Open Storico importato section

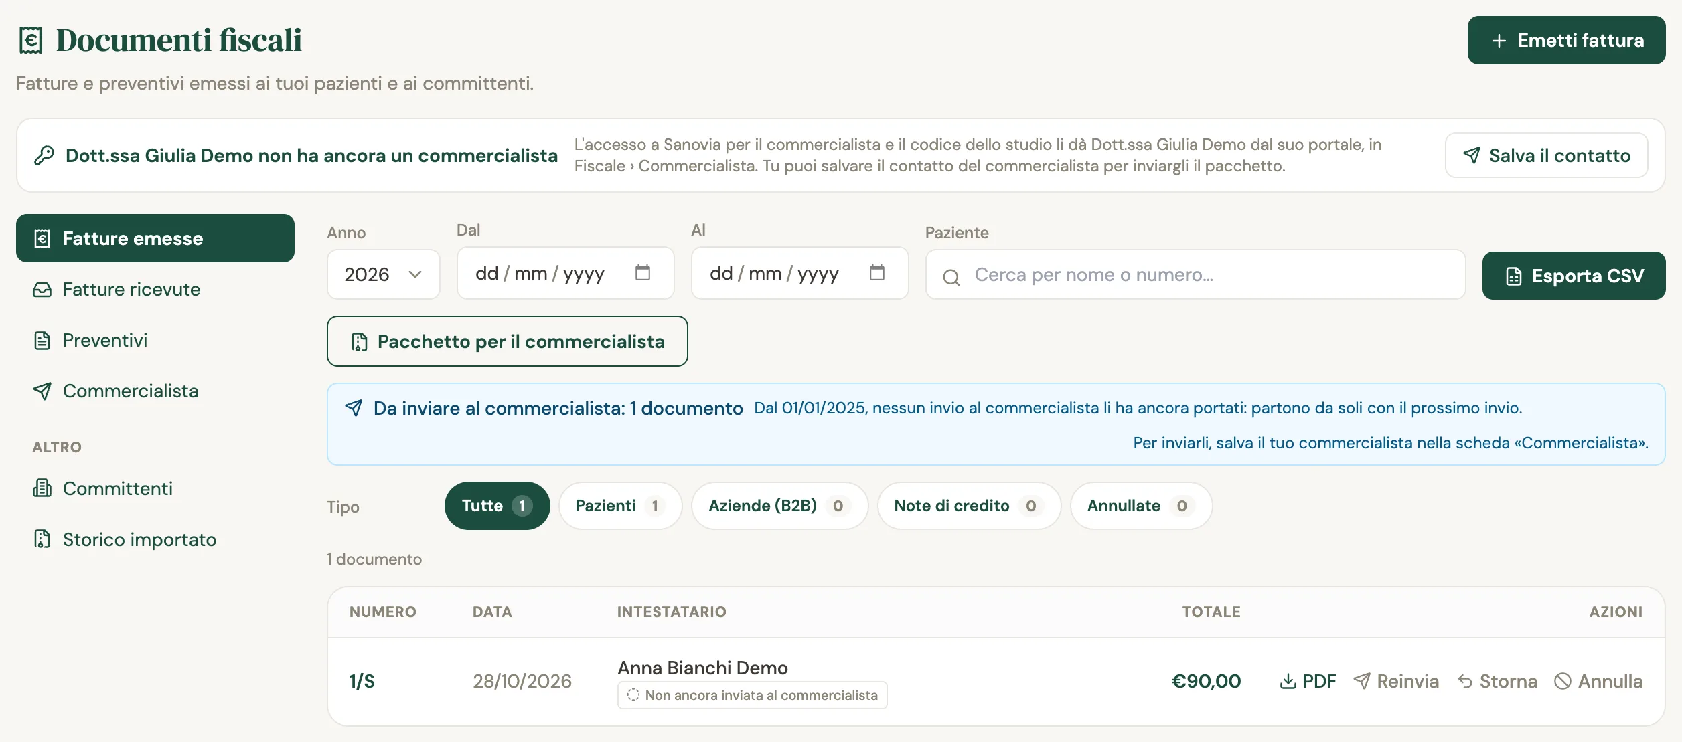[155, 539]
